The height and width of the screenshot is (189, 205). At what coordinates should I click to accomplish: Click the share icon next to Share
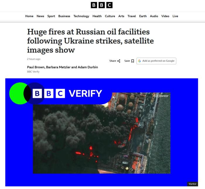click(119, 61)
